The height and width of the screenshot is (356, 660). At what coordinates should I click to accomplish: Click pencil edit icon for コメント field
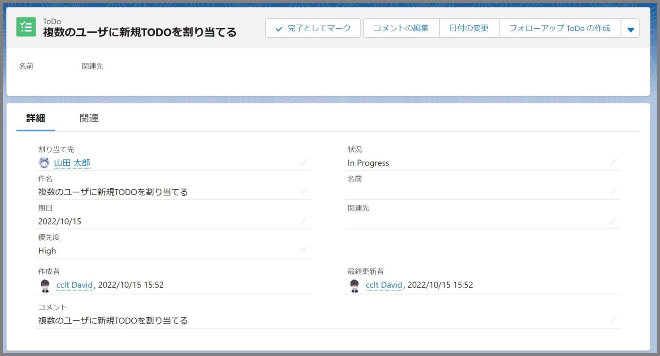pyautogui.click(x=613, y=320)
